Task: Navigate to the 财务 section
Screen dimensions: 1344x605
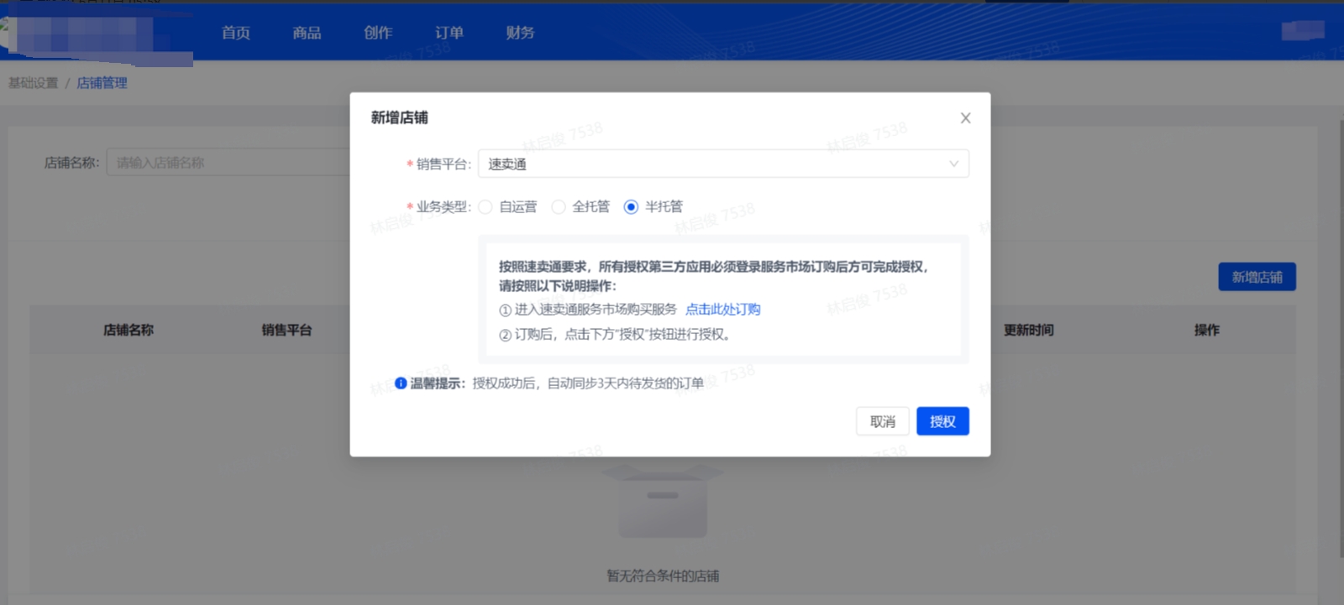Action: pyautogui.click(x=520, y=33)
